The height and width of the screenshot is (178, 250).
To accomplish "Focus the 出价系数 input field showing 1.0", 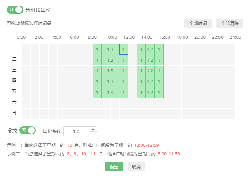I will tap(76, 131).
